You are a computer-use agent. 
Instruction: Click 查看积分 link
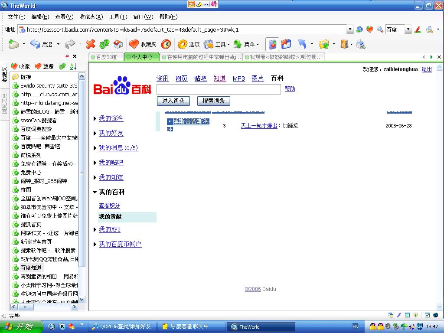coord(109,206)
